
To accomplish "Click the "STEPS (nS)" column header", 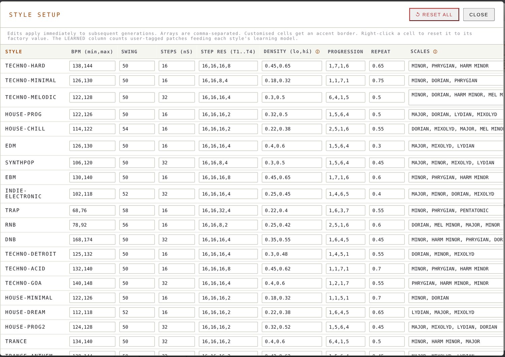I will tap(176, 52).
